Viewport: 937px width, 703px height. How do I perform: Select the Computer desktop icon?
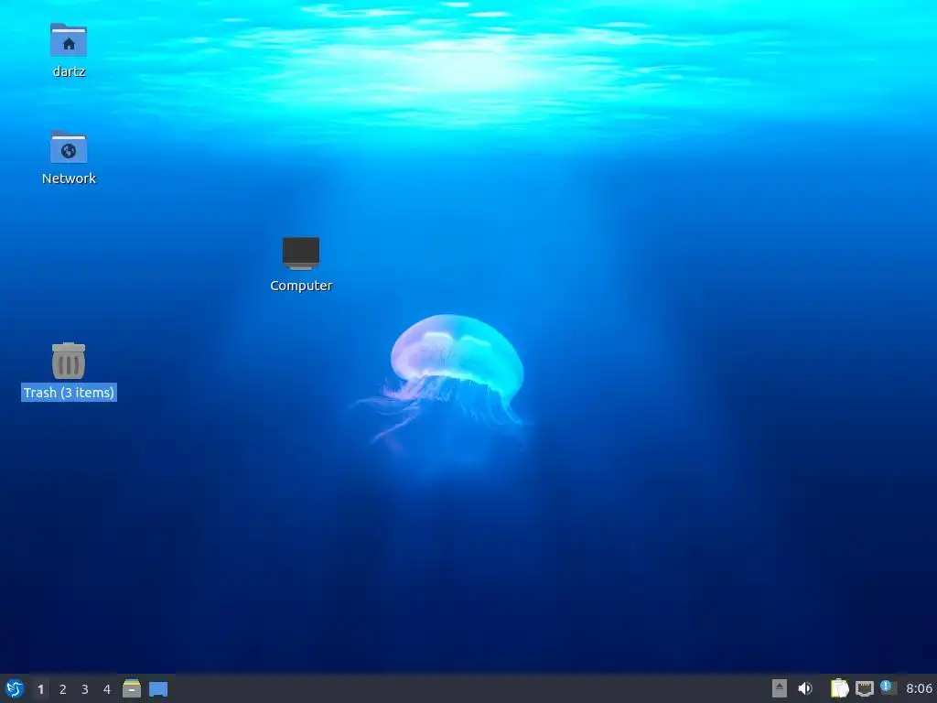coord(301,254)
